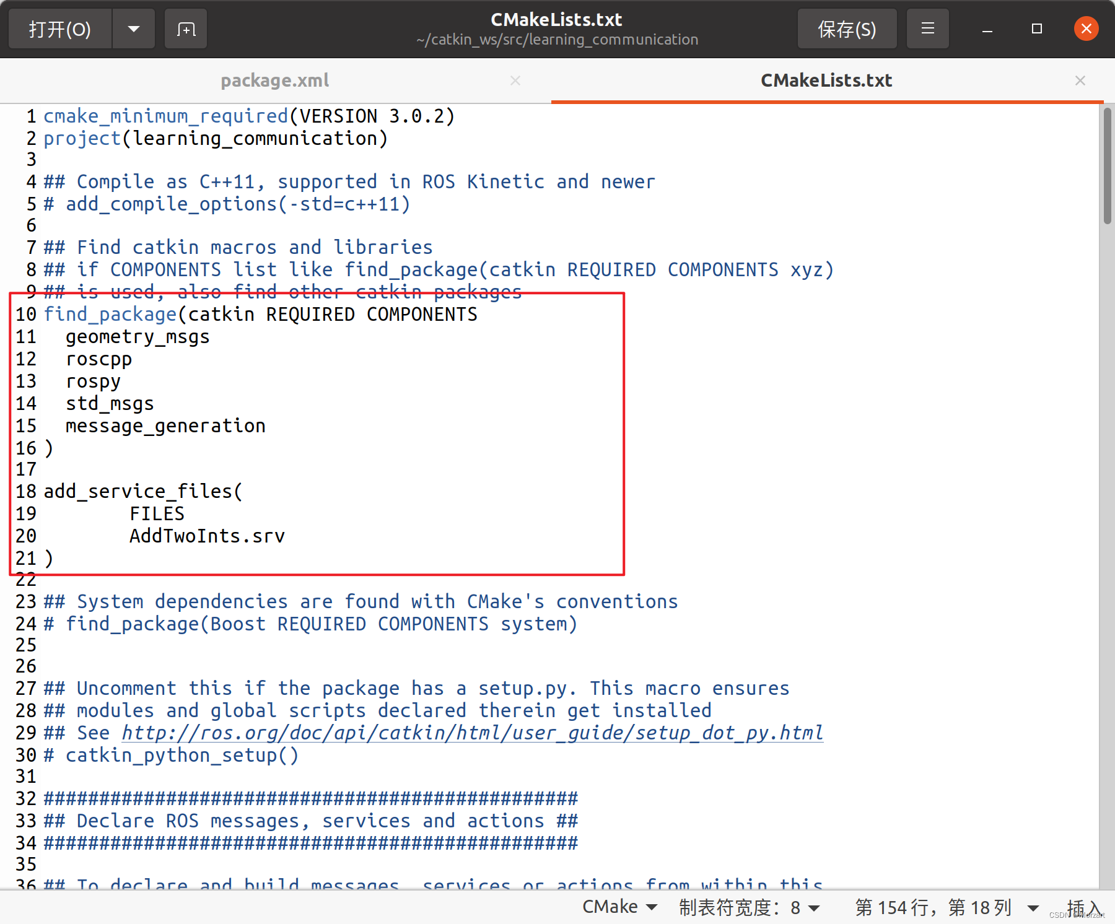Close the package.xml tab
1115x924 pixels.
(x=515, y=81)
